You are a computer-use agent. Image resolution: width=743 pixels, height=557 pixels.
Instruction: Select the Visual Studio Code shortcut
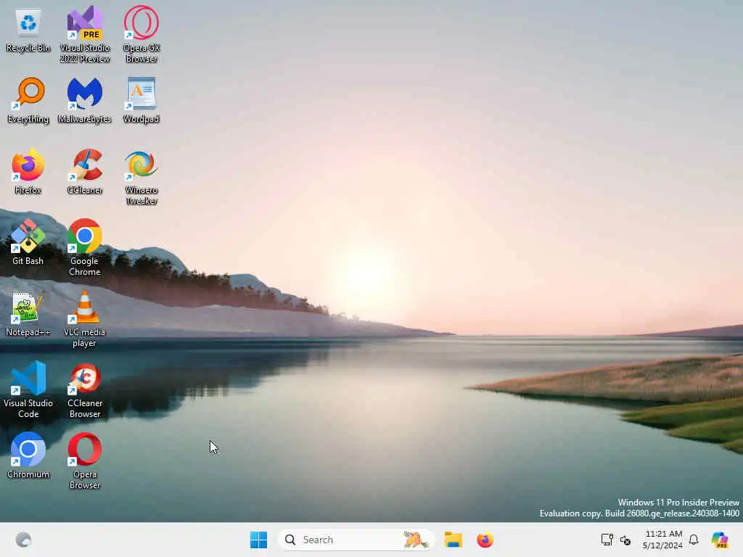[x=28, y=389]
